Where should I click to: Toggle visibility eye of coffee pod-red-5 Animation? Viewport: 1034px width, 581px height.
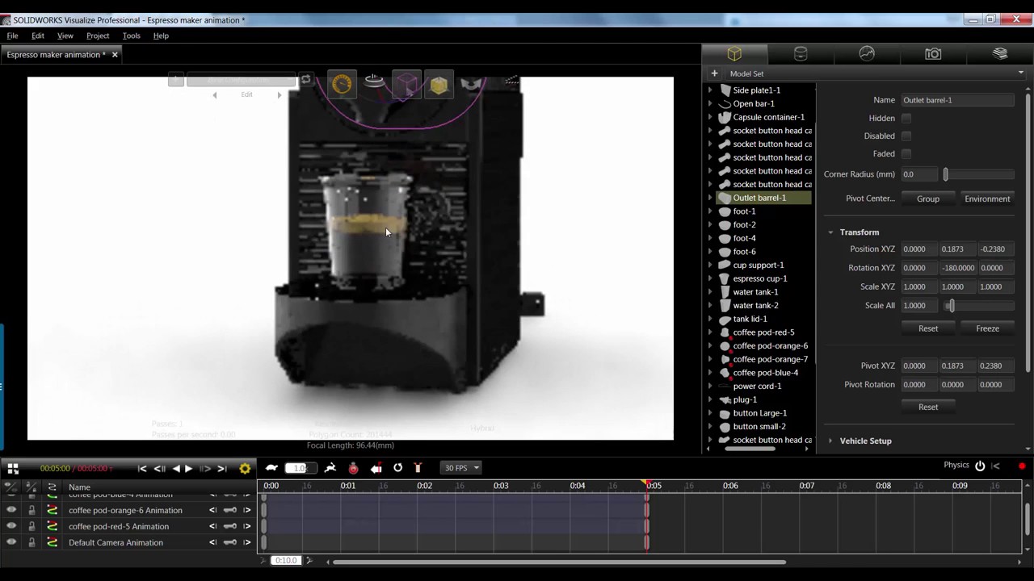pyautogui.click(x=11, y=526)
